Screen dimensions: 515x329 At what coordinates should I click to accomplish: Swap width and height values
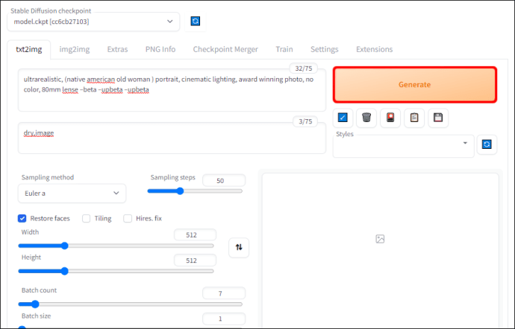239,247
